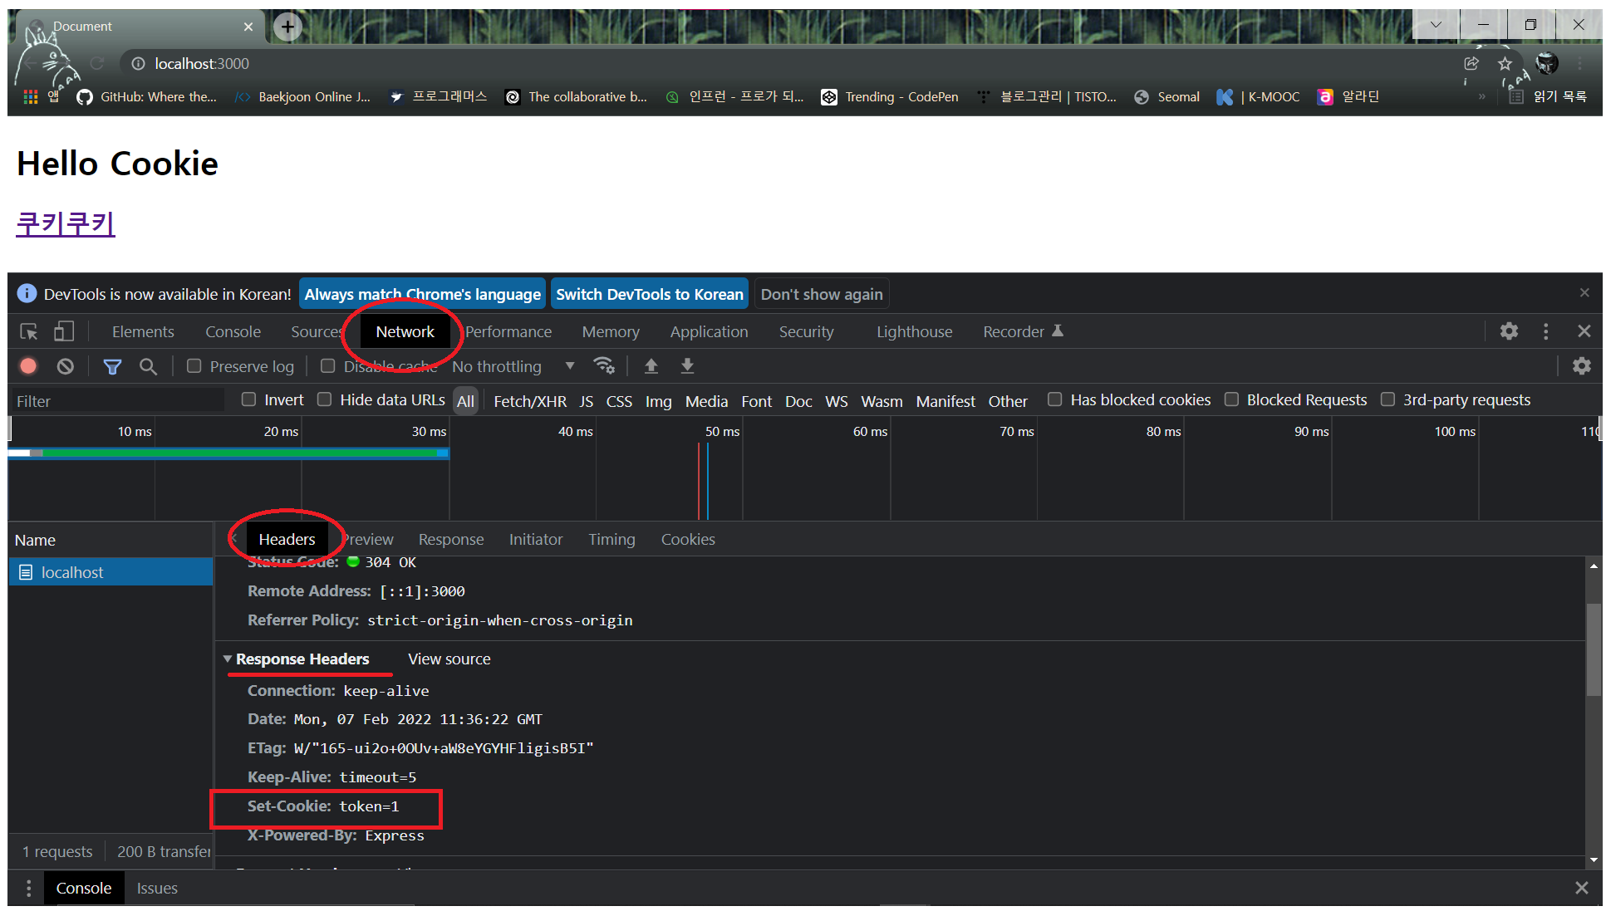
Task: Toggle the network filter funnel icon
Action: pos(112,366)
